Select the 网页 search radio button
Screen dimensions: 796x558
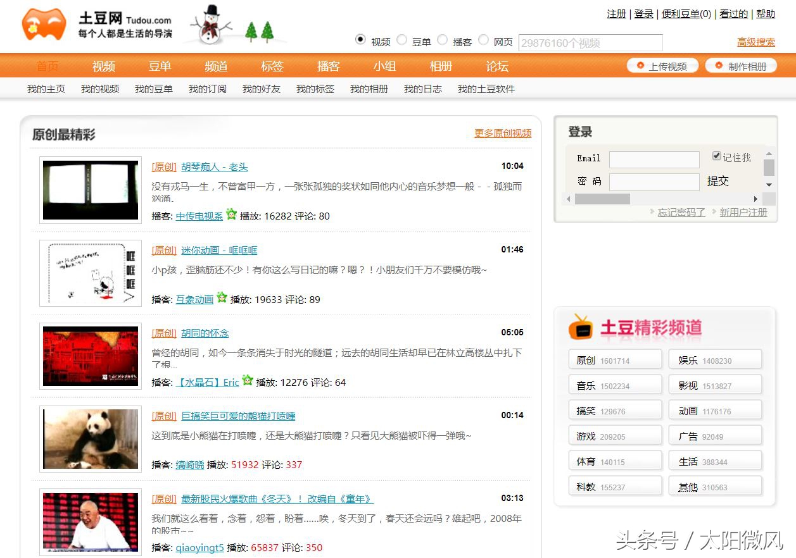click(x=483, y=39)
